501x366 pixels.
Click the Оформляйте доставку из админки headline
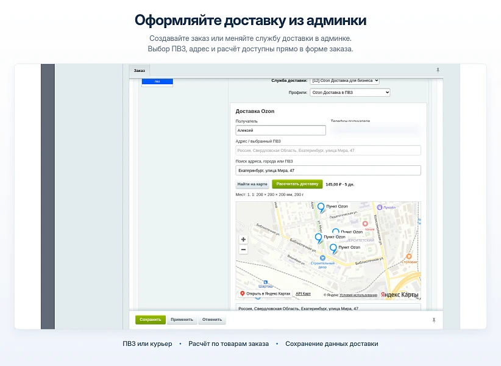tap(250, 20)
